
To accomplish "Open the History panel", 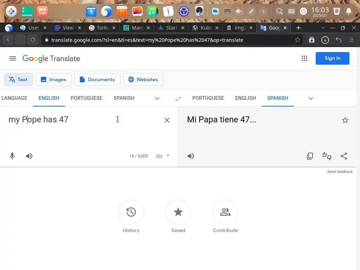I will [131, 212].
